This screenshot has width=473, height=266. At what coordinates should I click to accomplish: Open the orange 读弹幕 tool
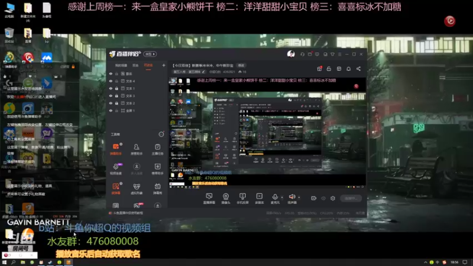[116, 188]
